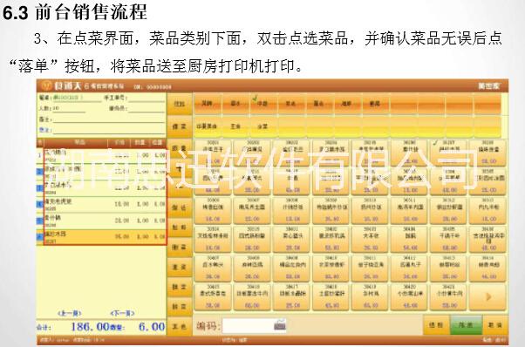The image size is (525, 347).
Task: Click the 数量 column header in order list
Action: tap(140, 142)
